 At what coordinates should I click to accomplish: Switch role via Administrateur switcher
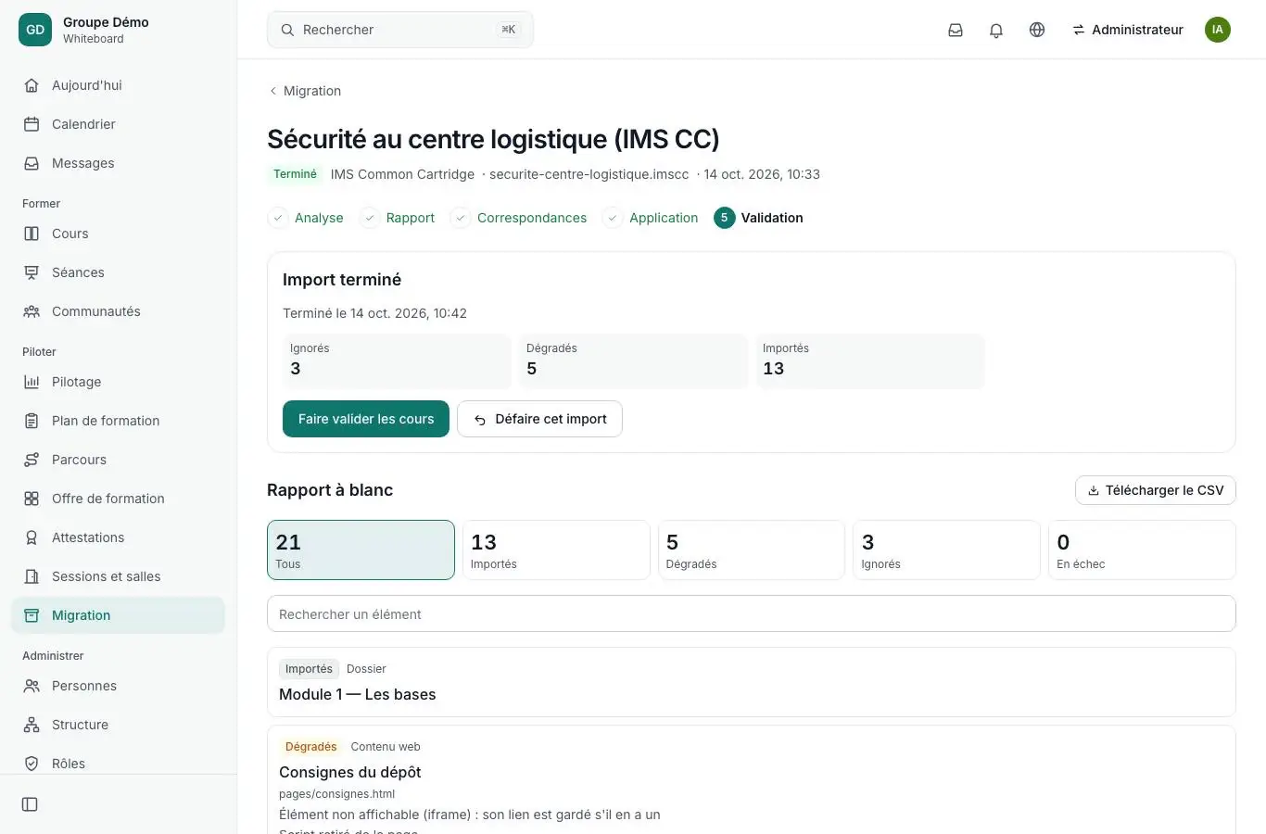[1128, 30]
